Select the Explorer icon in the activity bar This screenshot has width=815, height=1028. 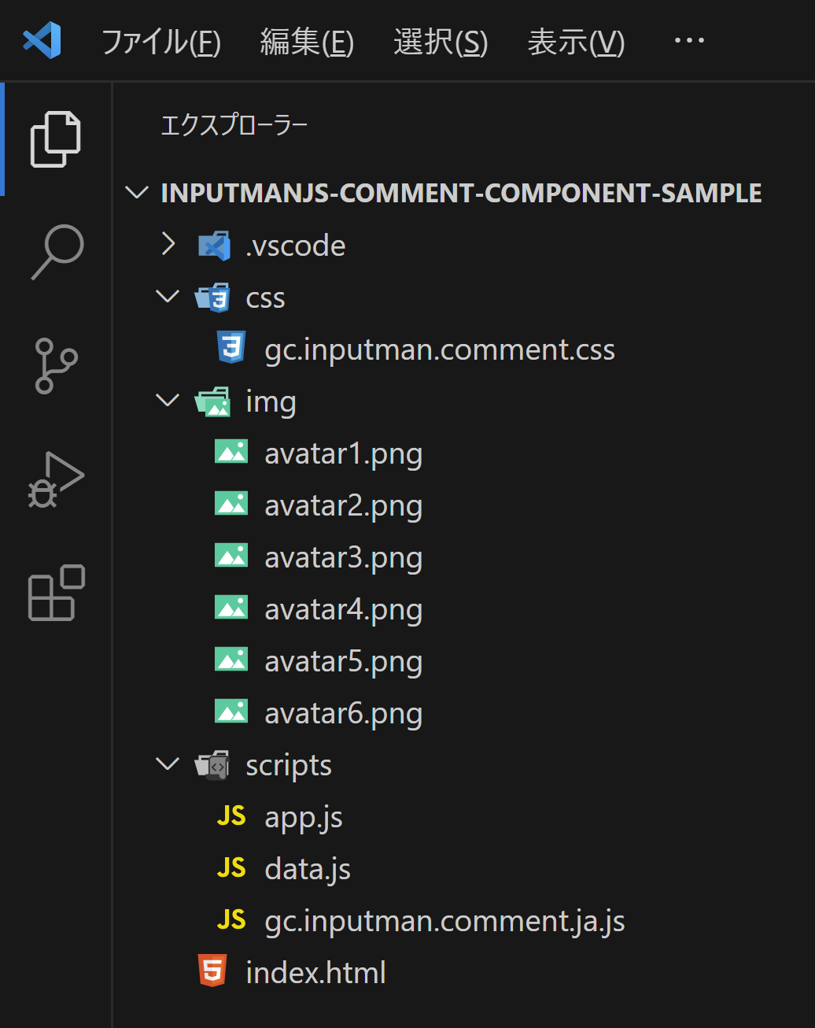pyautogui.click(x=55, y=138)
